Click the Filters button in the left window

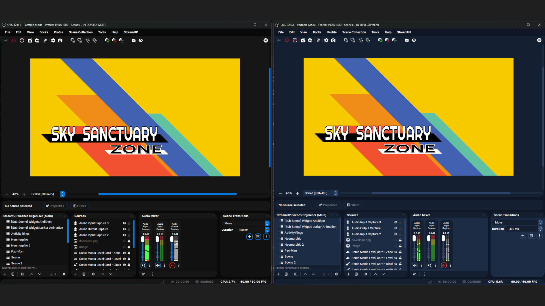[80, 206]
